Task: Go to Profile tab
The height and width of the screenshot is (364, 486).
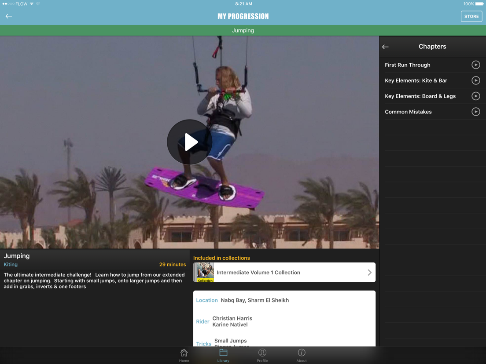Action: [262, 356]
